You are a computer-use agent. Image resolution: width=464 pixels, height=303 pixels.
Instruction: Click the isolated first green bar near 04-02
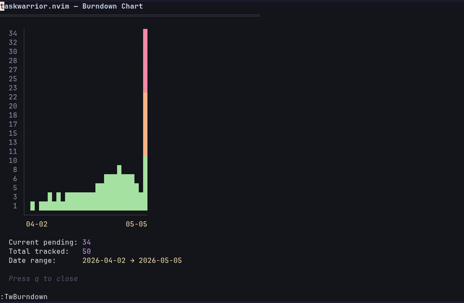click(x=32, y=206)
